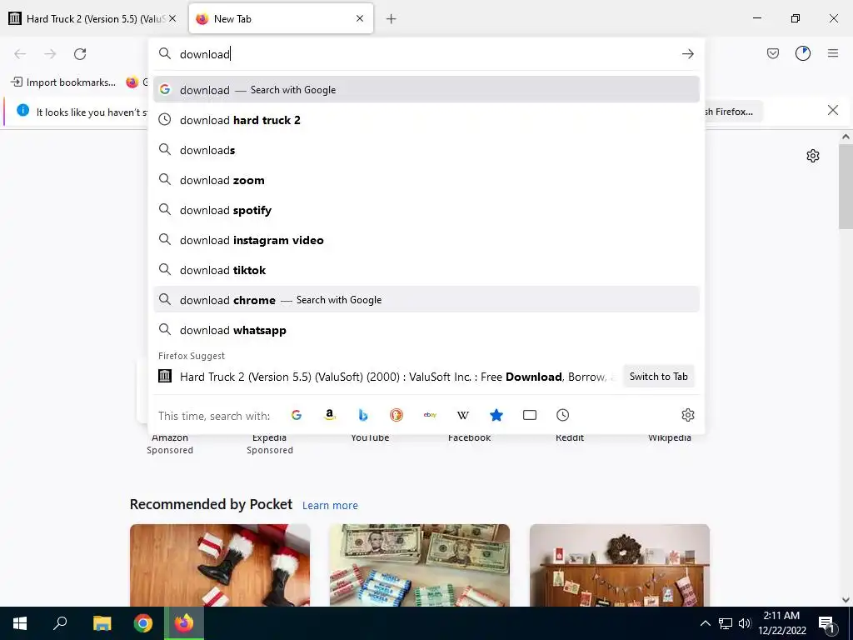Click scrollbar down arrow
The height and width of the screenshot is (640, 853).
[846, 600]
